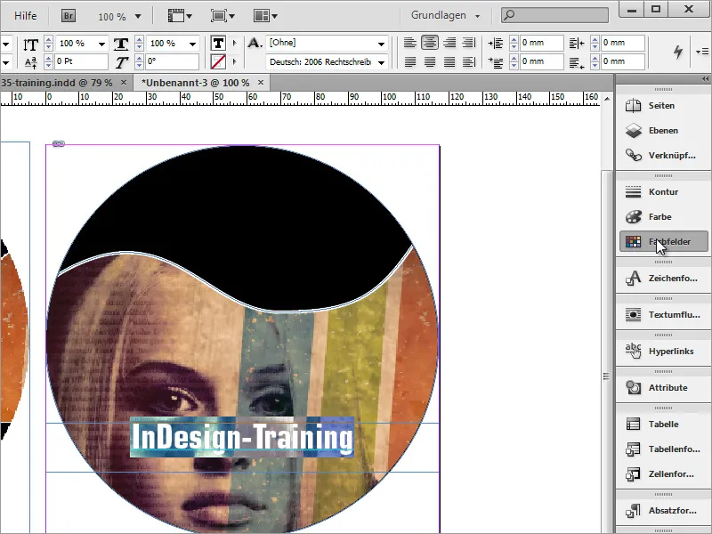Screen dimensions: 712x534
Task: Align text towards the spine
Action: [469, 43]
